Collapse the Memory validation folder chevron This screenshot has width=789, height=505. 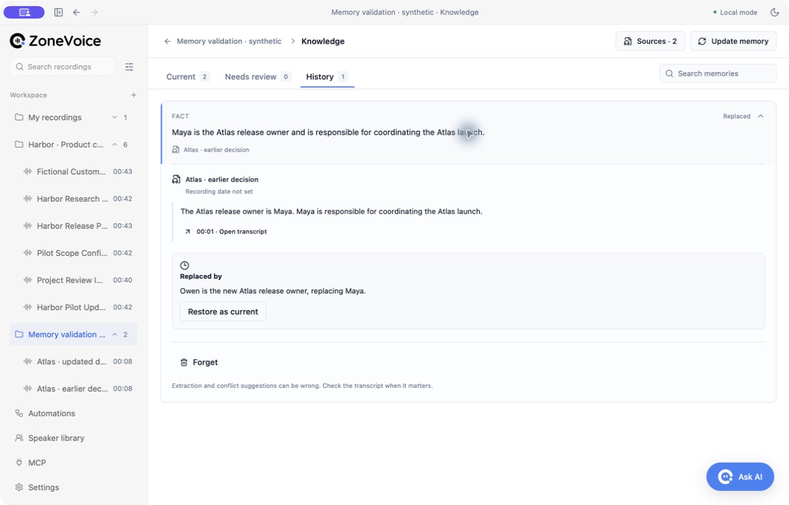point(115,335)
